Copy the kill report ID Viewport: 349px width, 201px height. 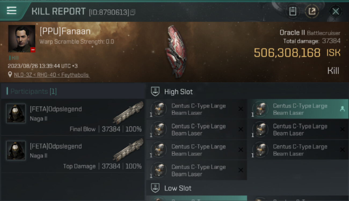point(133,12)
